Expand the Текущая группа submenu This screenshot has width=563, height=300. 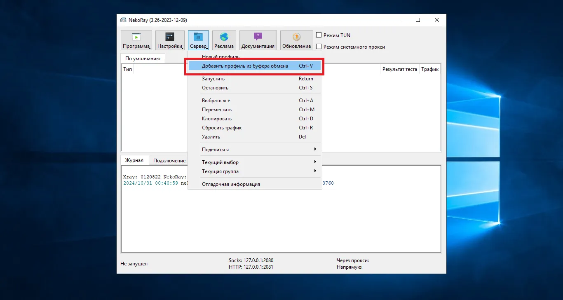(x=255, y=171)
